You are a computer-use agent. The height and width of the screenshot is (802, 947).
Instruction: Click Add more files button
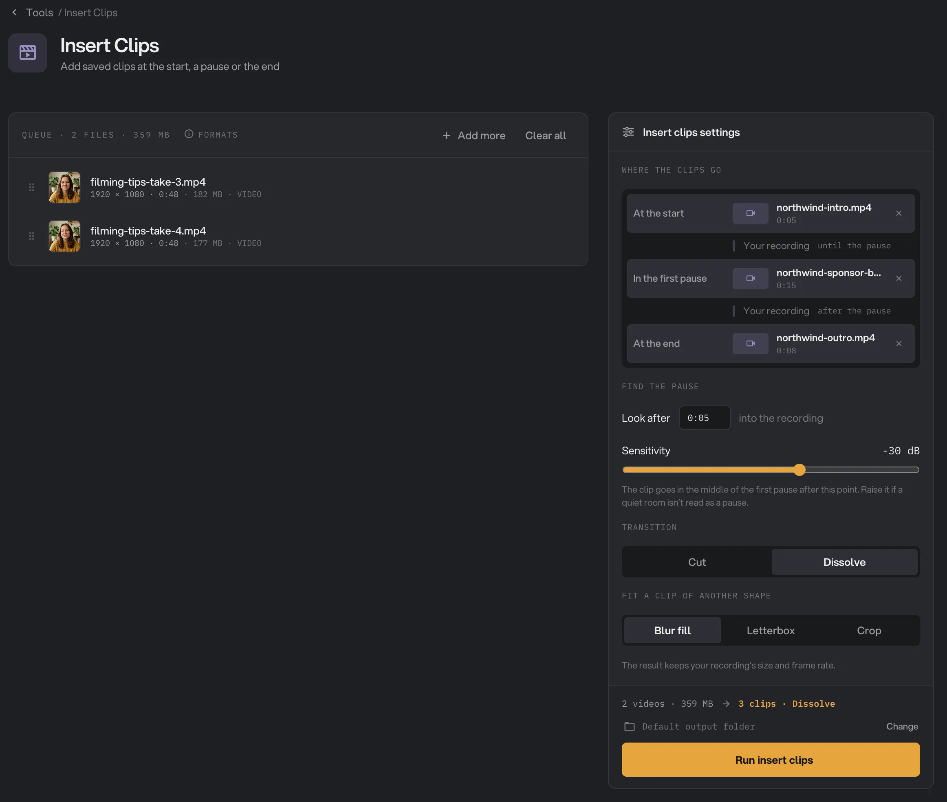pyautogui.click(x=474, y=136)
